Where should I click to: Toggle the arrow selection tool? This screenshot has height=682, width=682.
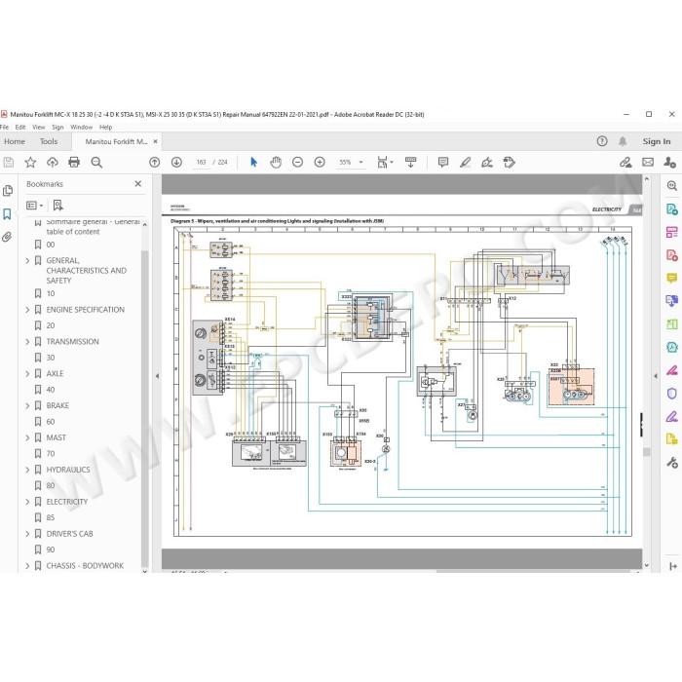tap(253, 163)
